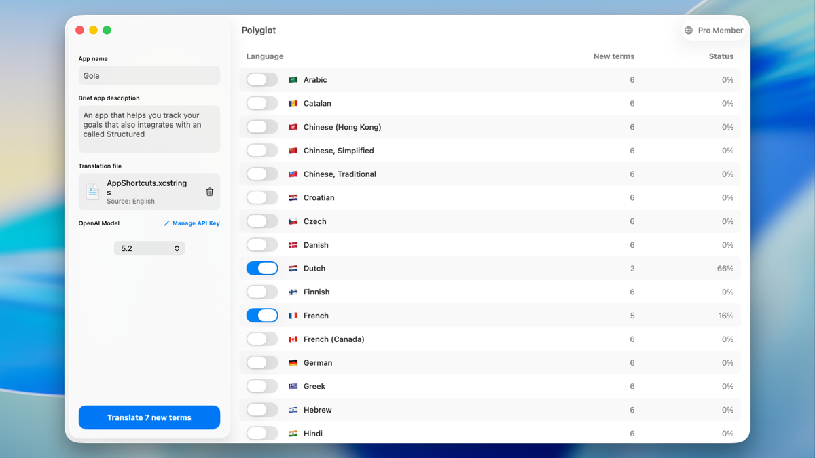This screenshot has width=815, height=458.
Task: Click the AppShortcuts.xcstrings document icon
Action: (x=92, y=191)
